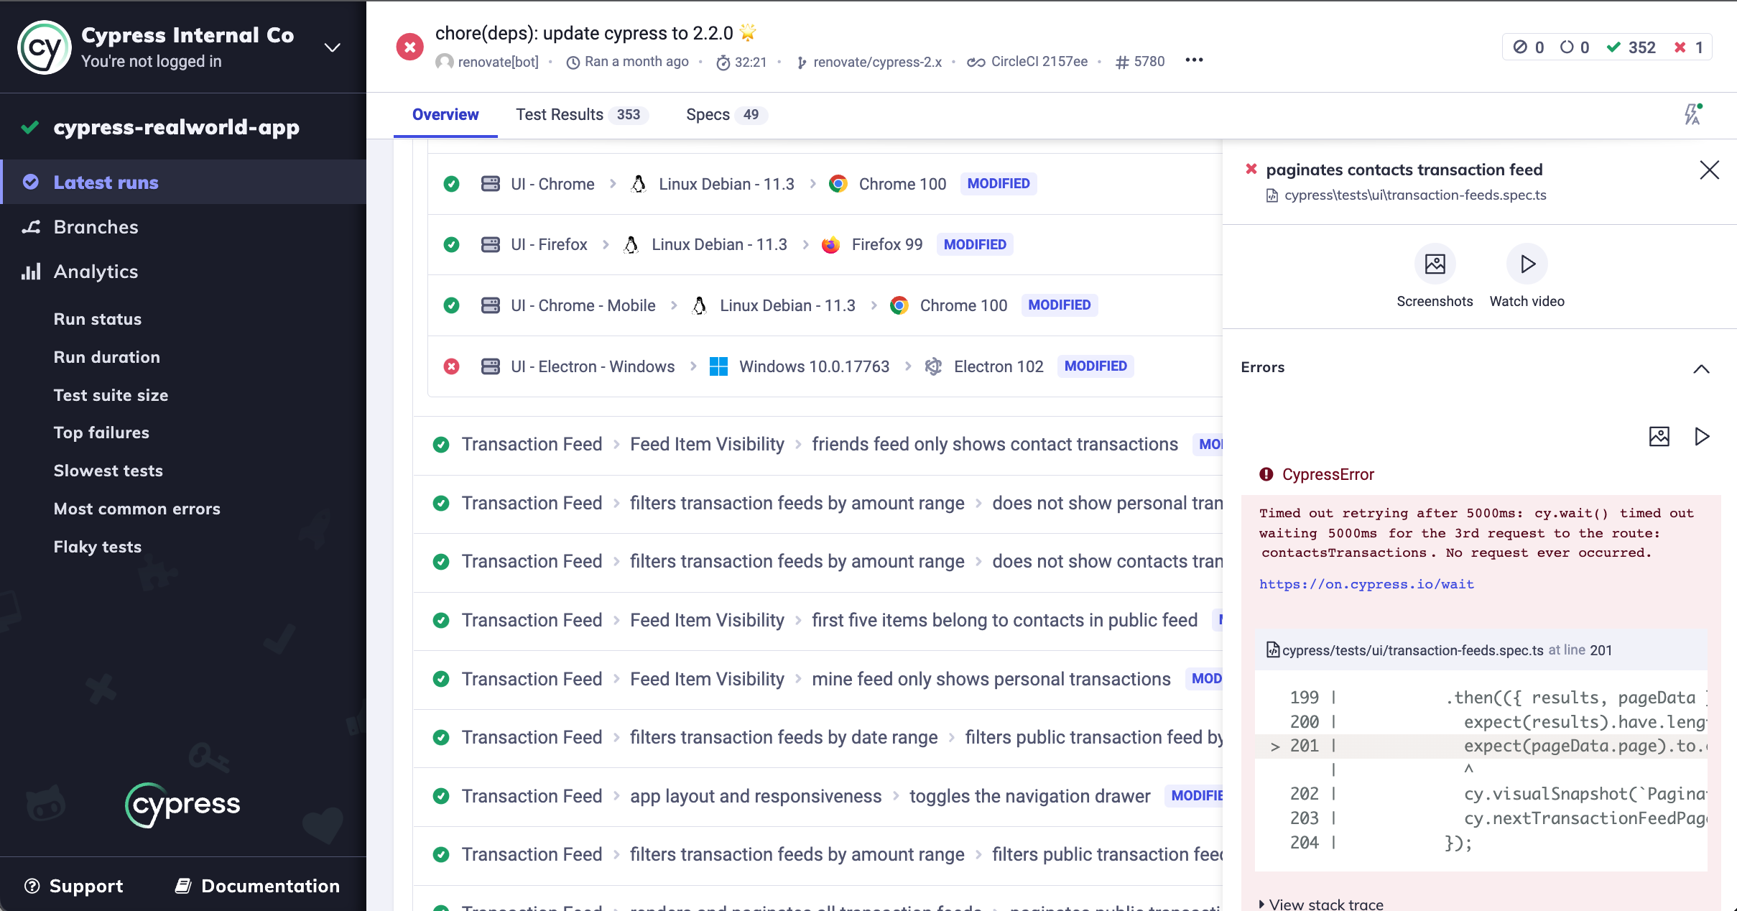
Task: Open the Screenshots viewer icon
Action: [1435, 264]
